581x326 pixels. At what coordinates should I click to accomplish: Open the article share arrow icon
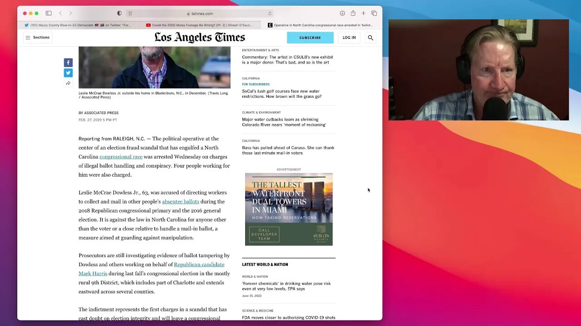click(x=68, y=83)
